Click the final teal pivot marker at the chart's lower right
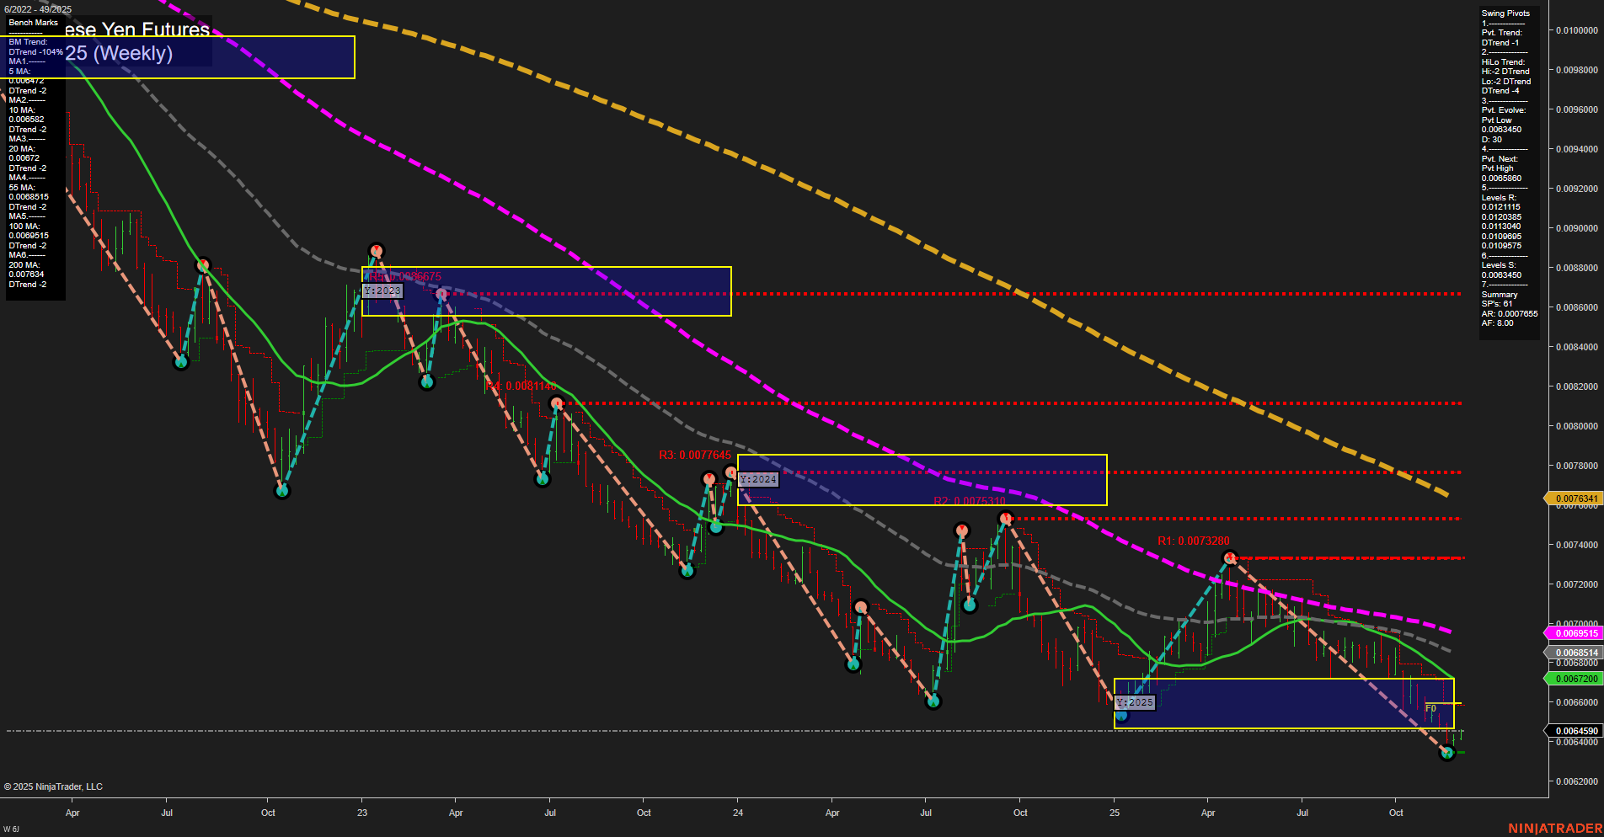This screenshot has height=837, width=1604. click(1447, 751)
